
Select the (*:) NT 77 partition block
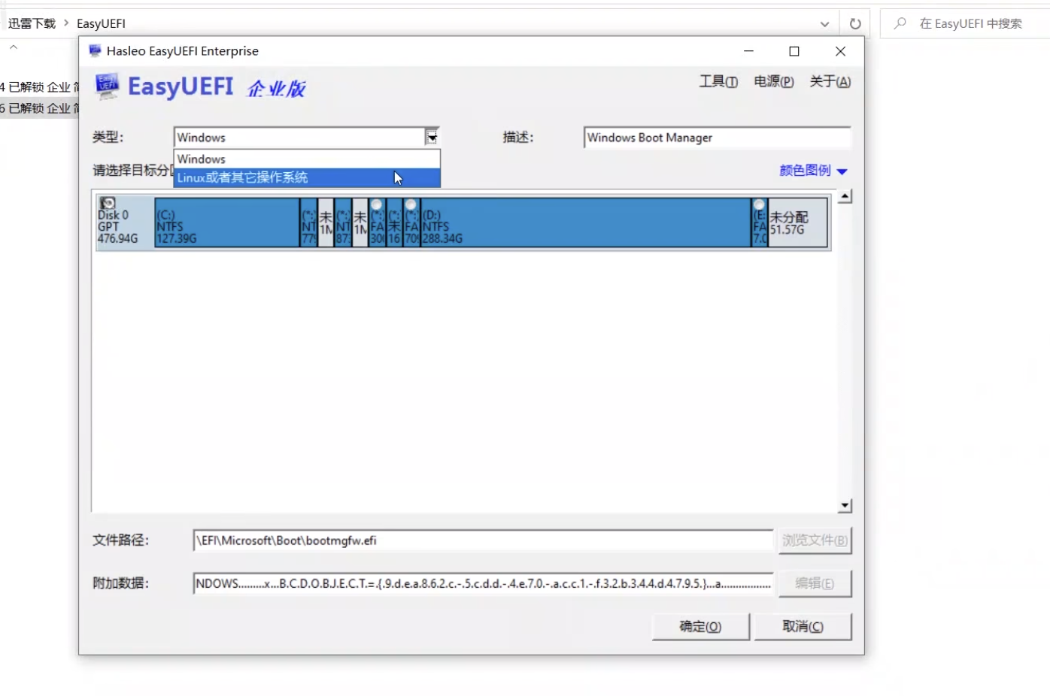click(x=308, y=222)
